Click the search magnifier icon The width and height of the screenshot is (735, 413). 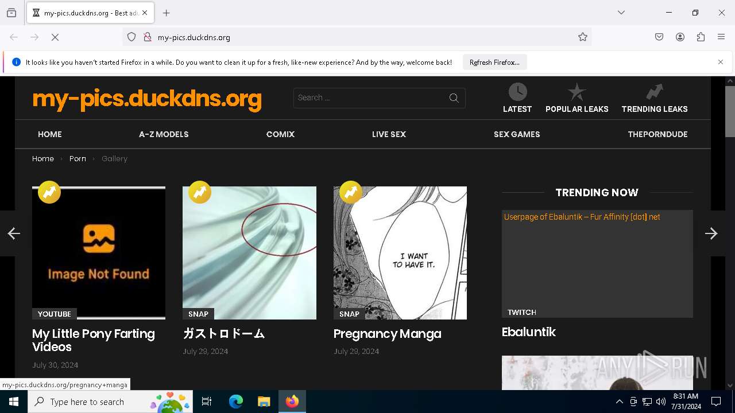point(454,98)
